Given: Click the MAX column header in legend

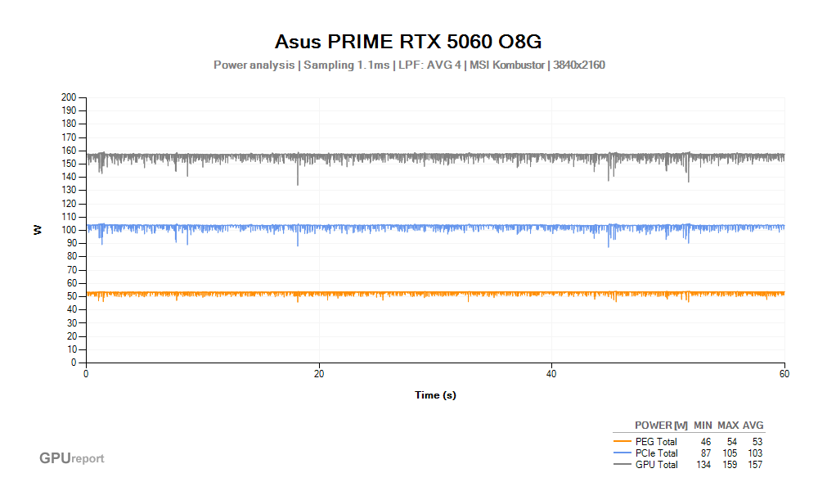Looking at the screenshot, I should 728,426.
